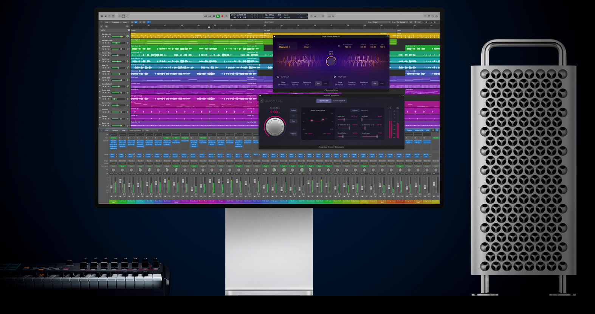Image resolution: width=595 pixels, height=314 pixels.
Task: Toggle ChromaGlow Bypass Below power button
Action: point(339,46)
